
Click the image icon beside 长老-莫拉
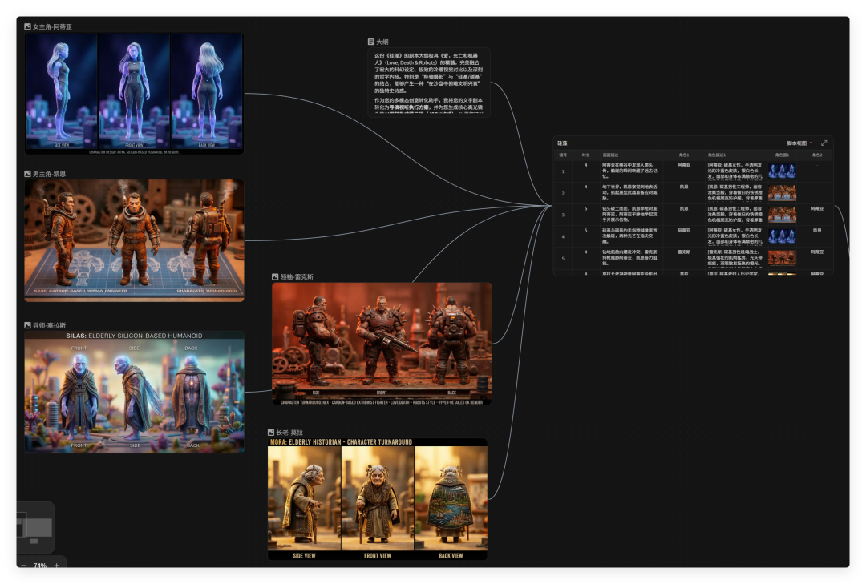[x=271, y=433]
